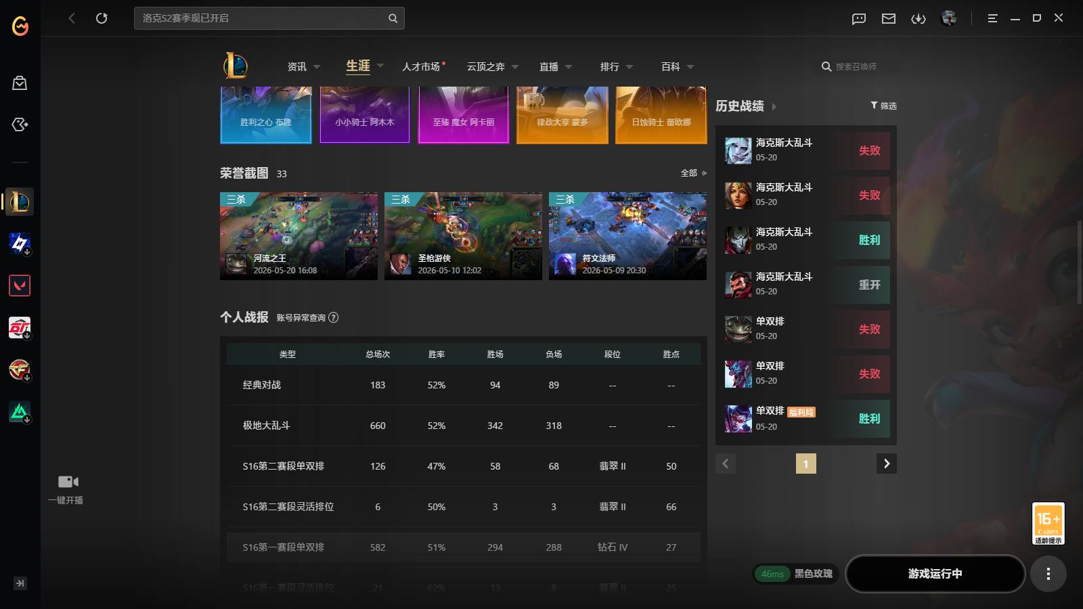Viewport: 1083px width, 609px height.
Task: Go to previous match history page
Action: (x=726, y=464)
